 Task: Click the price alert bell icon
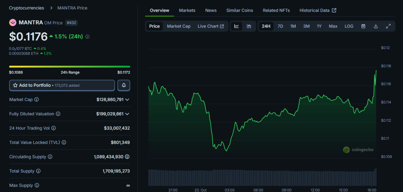(124, 85)
